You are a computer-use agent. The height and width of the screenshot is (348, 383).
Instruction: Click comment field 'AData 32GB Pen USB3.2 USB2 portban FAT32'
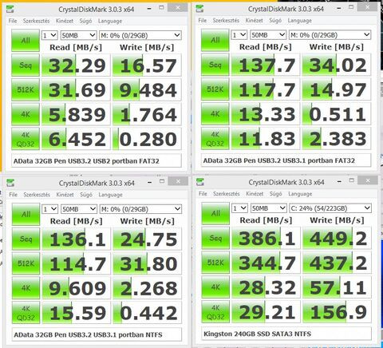click(97, 161)
